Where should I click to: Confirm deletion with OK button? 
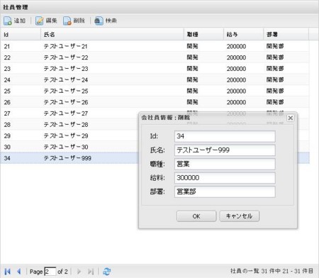click(196, 216)
